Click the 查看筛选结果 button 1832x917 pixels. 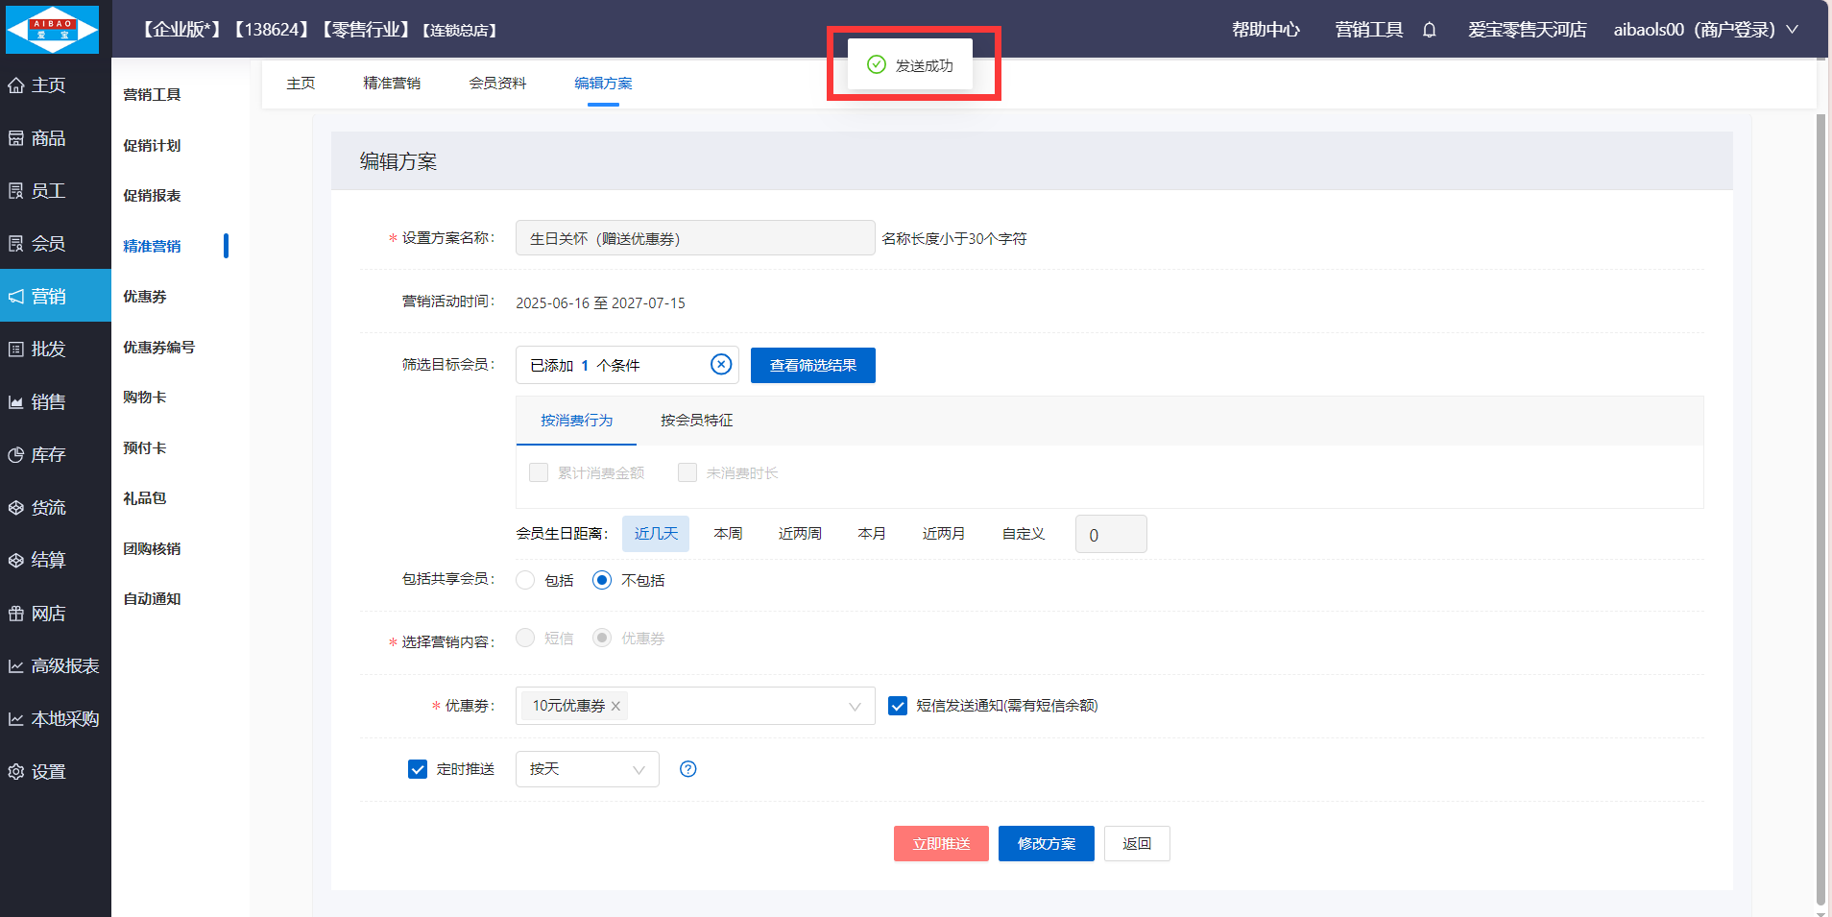click(812, 366)
